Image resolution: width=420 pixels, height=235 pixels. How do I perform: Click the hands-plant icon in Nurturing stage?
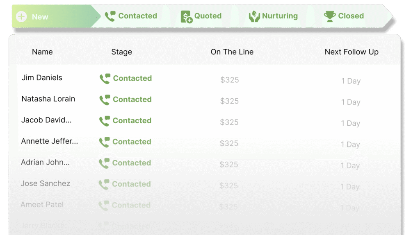coord(254,16)
